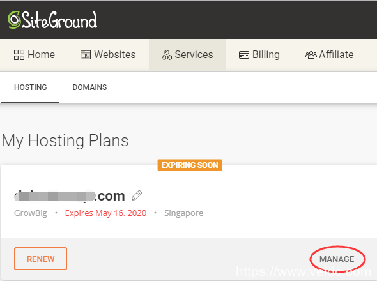Switch to the HOSTING tab
377x281 pixels.
click(x=31, y=87)
